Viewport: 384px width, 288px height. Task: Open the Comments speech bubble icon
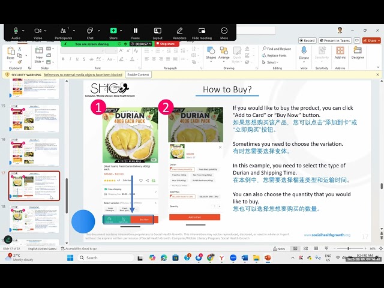pos(357,41)
